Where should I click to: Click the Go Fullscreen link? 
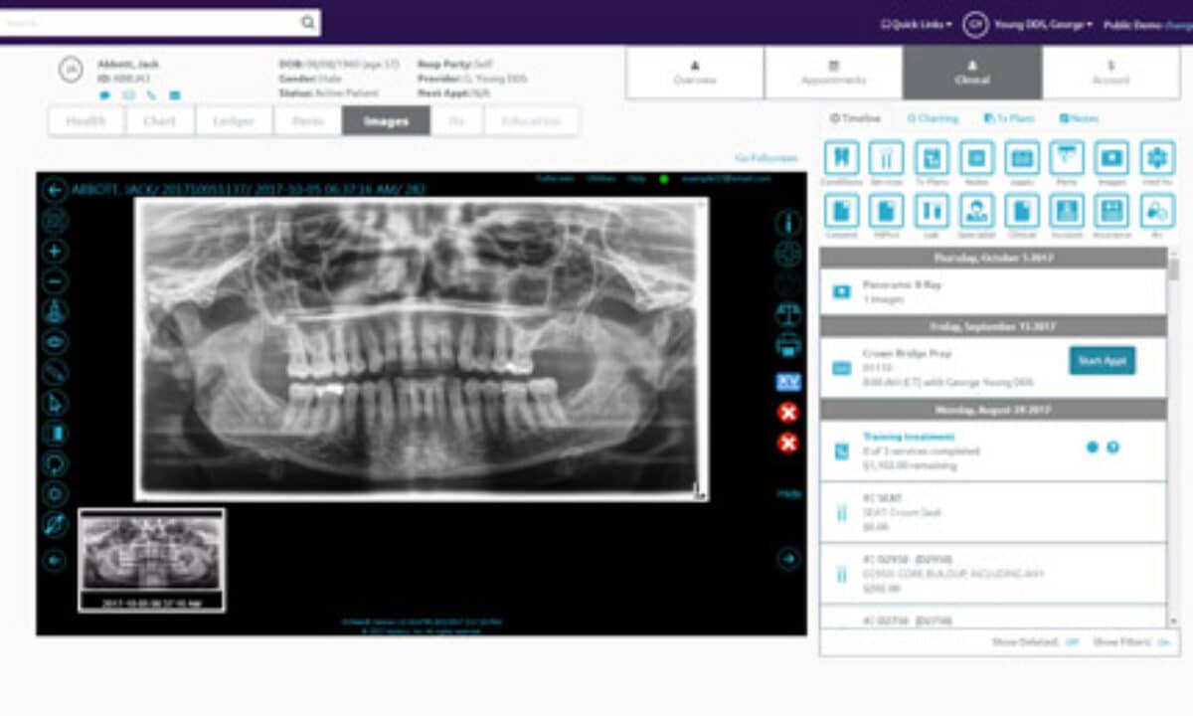pos(766,158)
